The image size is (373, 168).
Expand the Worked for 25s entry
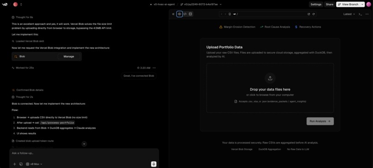click(x=23, y=68)
